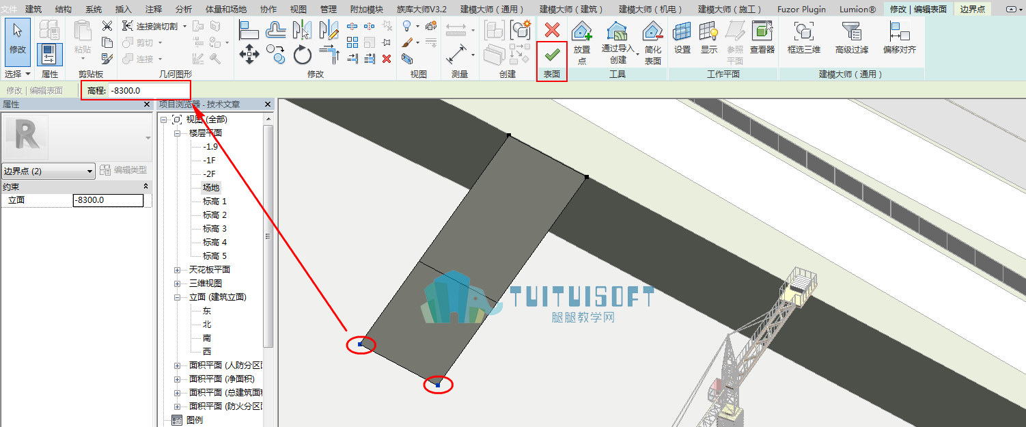This screenshot has width=1026, height=427.
Task: Open the 查看器 (Viewer) tool
Action: [x=762, y=38]
